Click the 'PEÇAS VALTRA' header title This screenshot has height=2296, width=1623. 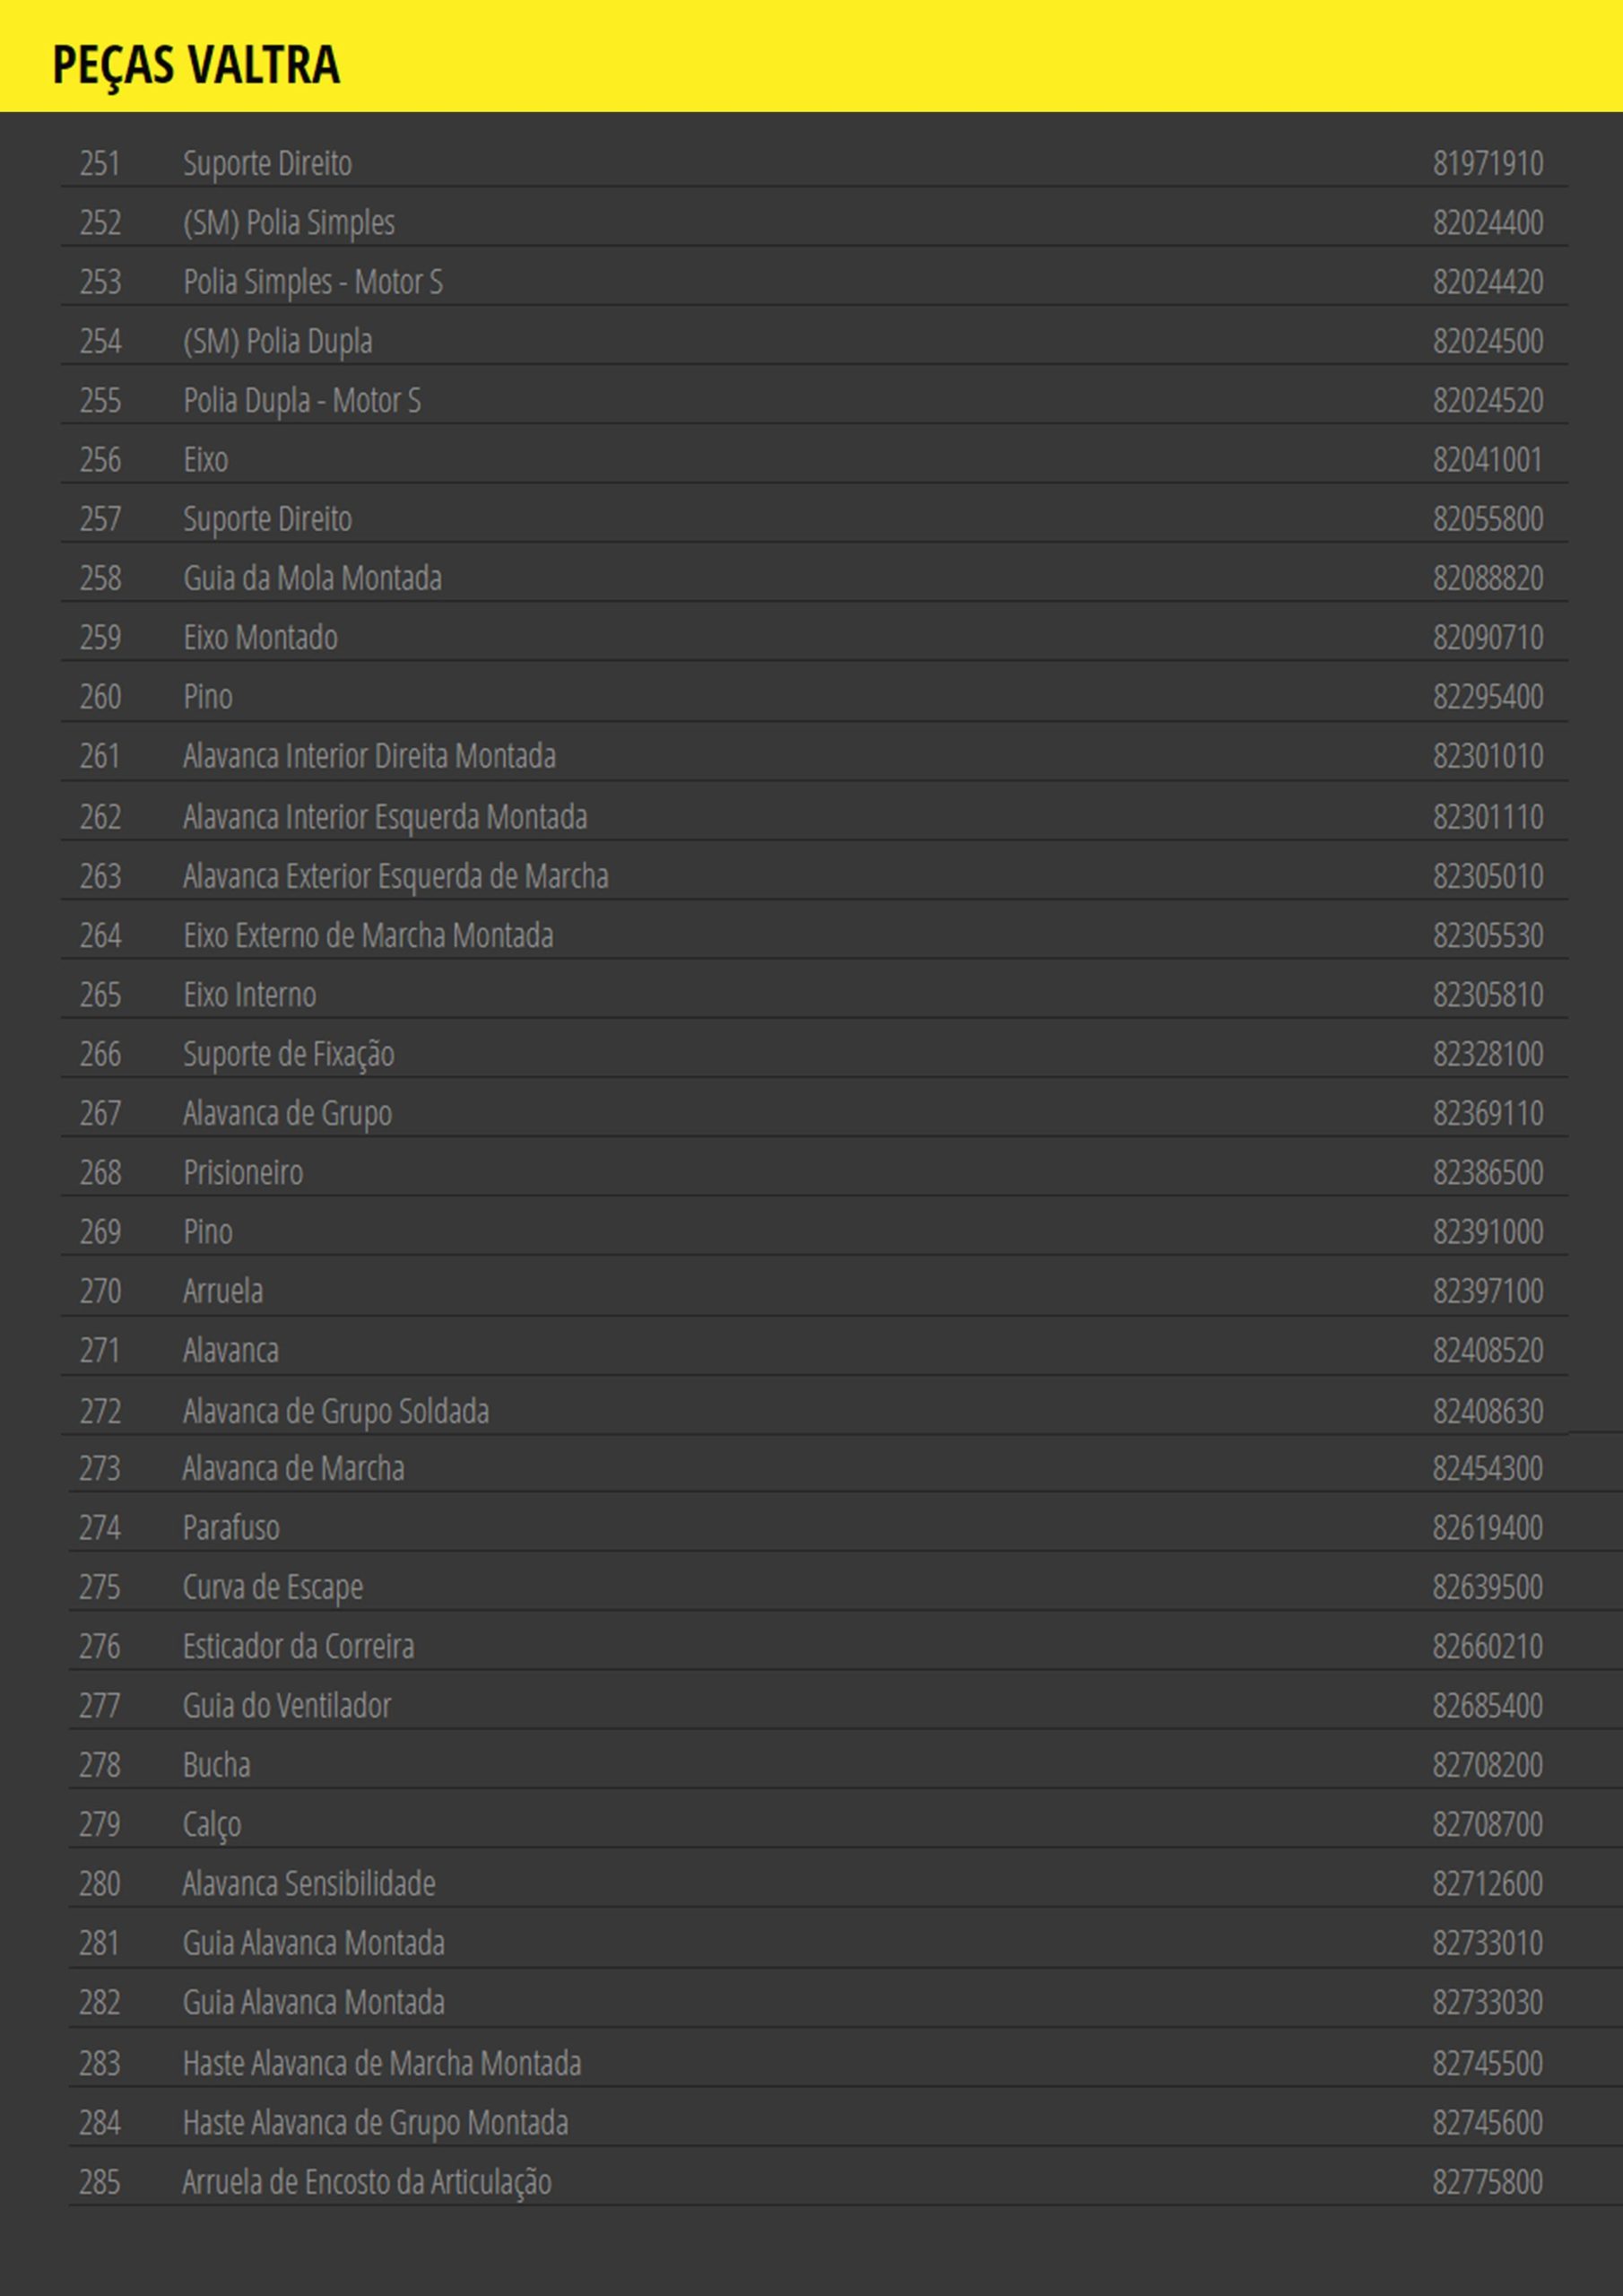[x=196, y=66]
